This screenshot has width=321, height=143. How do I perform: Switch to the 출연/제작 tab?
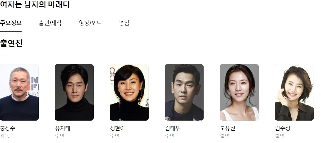(x=50, y=23)
